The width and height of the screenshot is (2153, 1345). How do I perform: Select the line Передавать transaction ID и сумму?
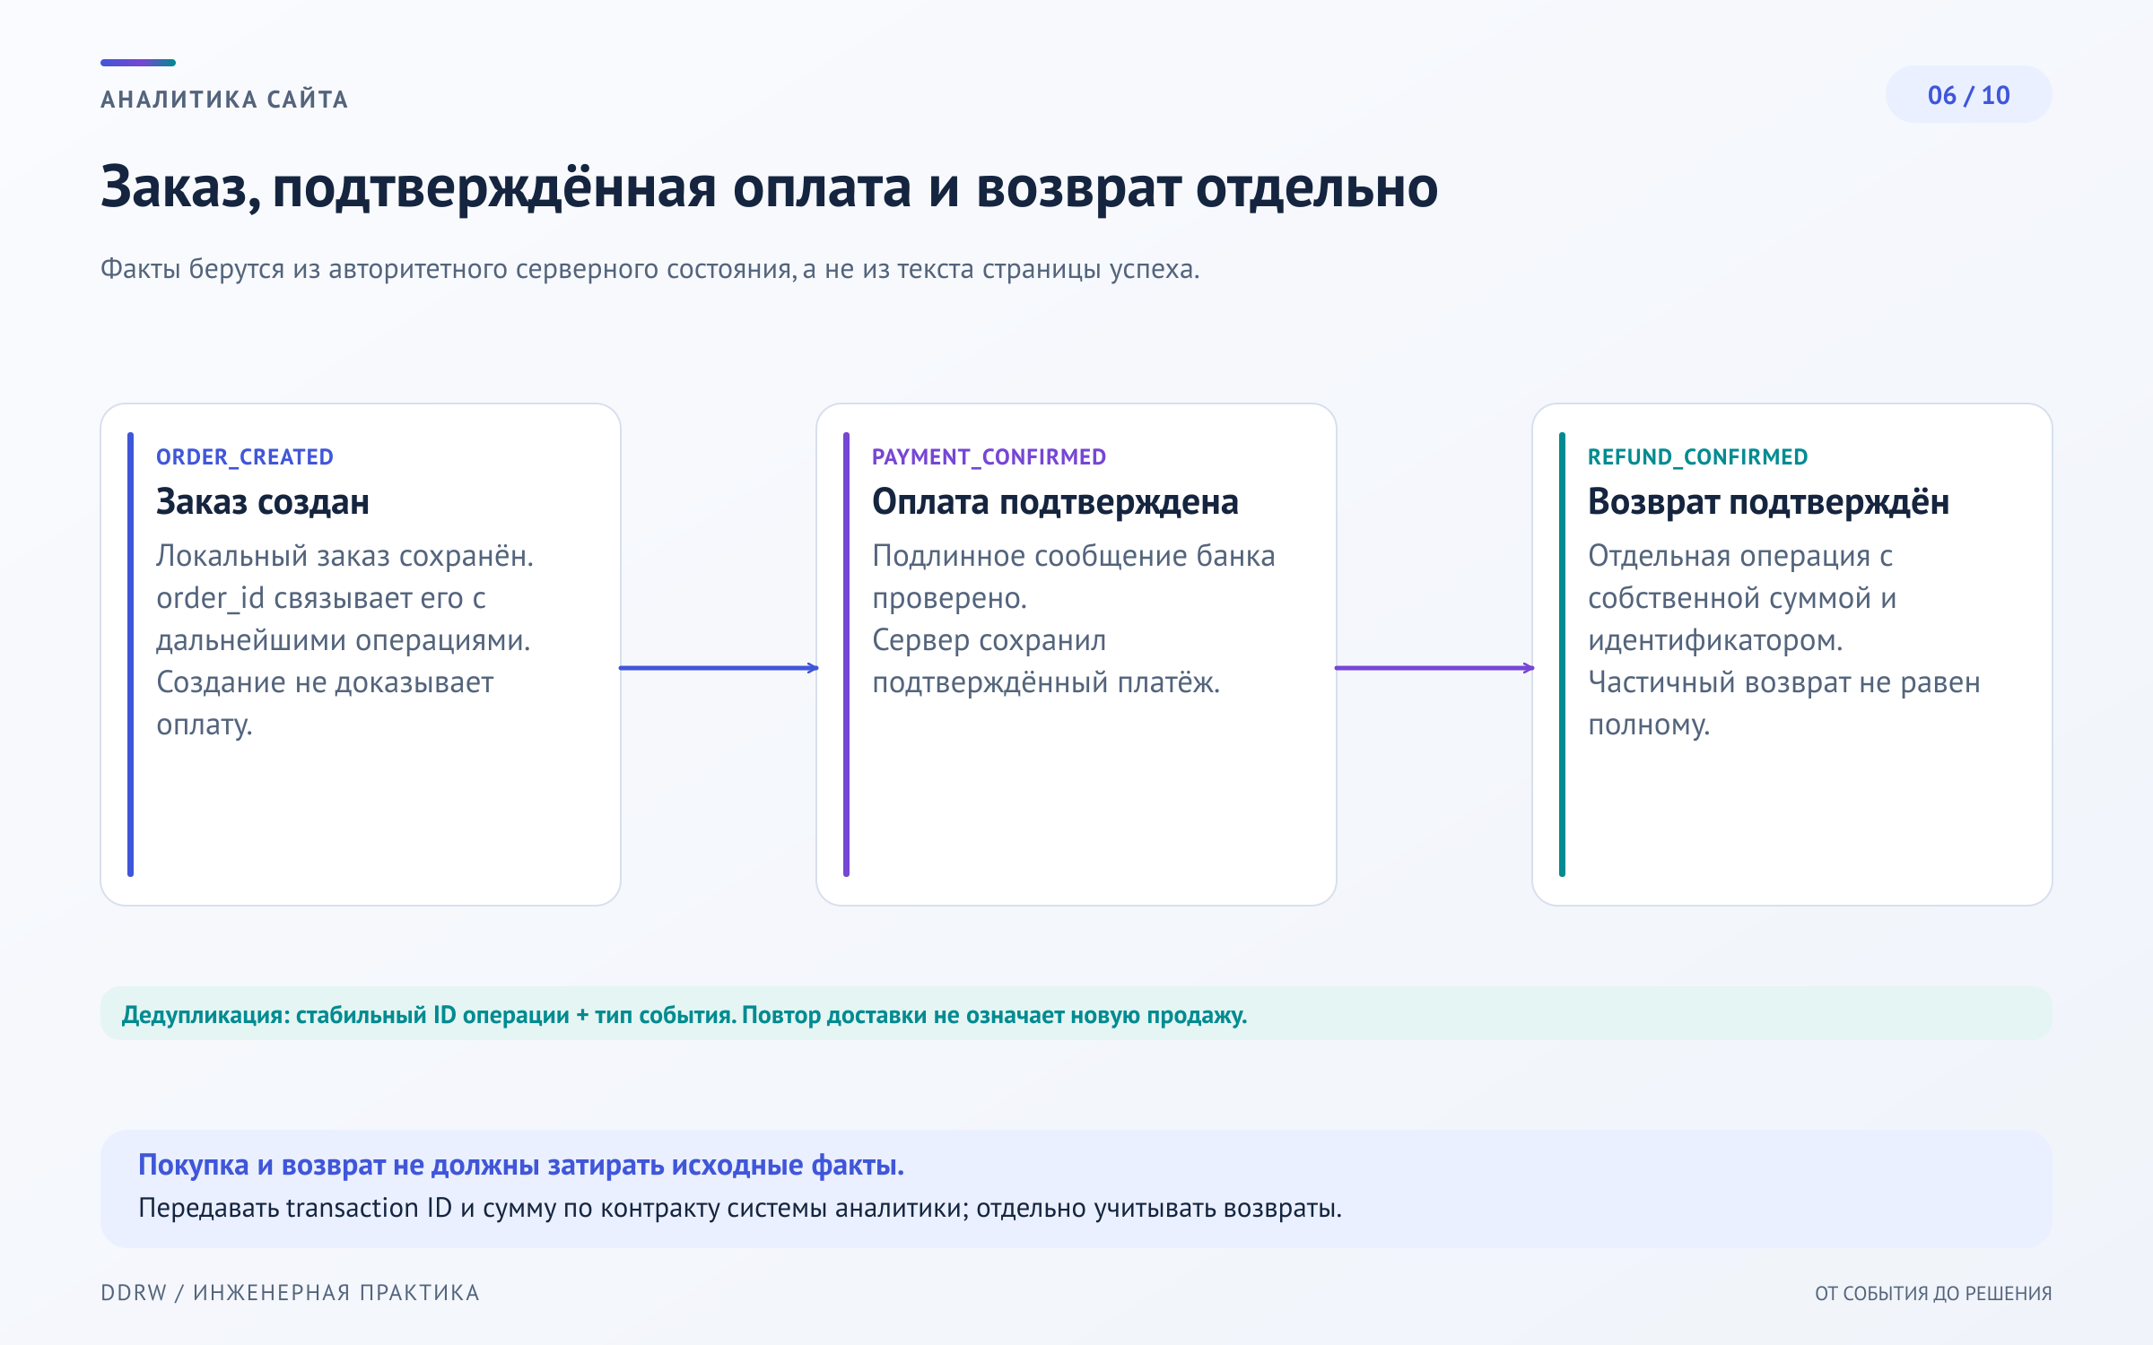click(739, 1209)
